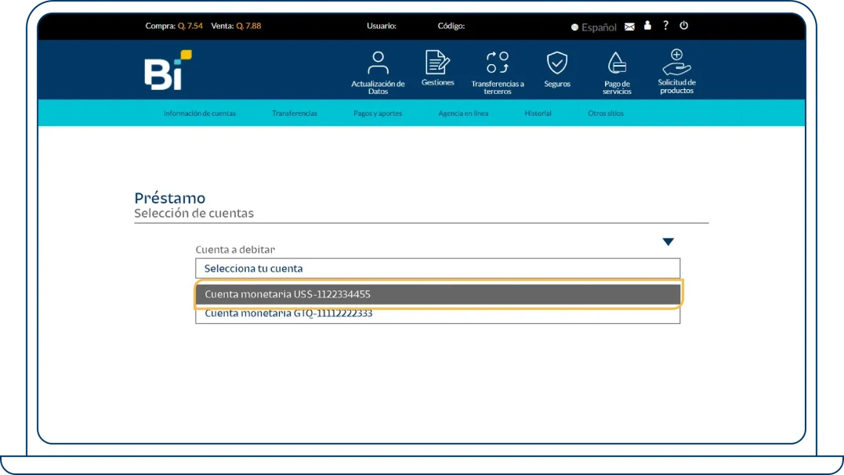The image size is (844, 475).
Task: Expand the Selecciona tu cuenta dropdown
Action: point(437,268)
